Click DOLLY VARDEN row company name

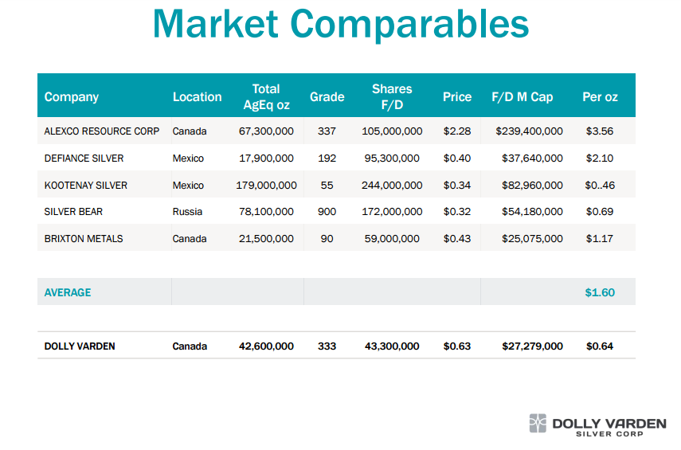click(x=80, y=346)
